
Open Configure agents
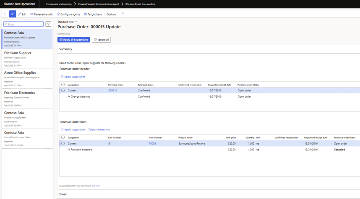68,14
